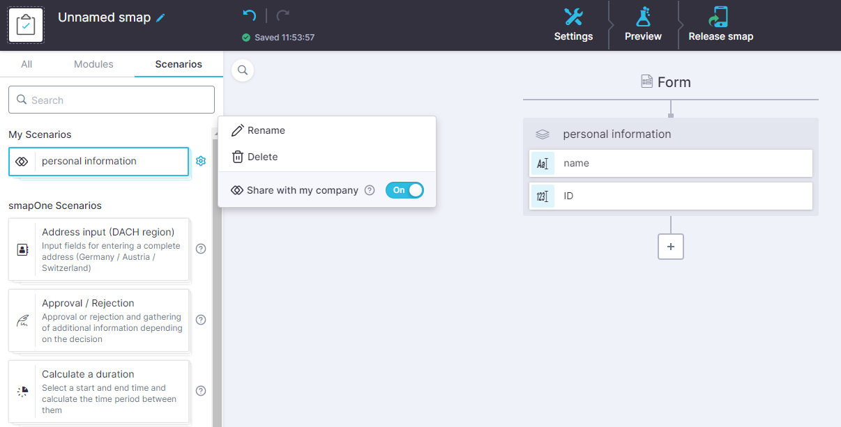841x427 pixels.
Task: Click the Undo arrow icon
Action: (x=249, y=14)
